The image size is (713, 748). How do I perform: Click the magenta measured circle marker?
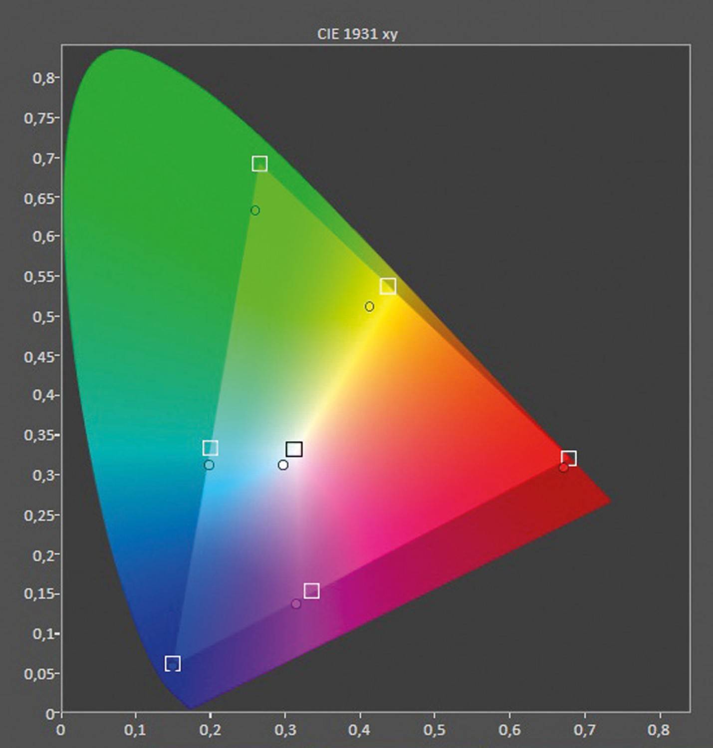click(296, 604)
